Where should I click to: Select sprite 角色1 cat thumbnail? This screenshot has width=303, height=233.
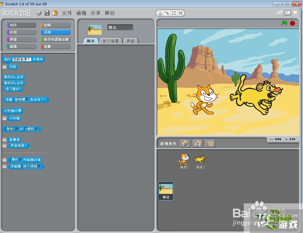(184, 161)
